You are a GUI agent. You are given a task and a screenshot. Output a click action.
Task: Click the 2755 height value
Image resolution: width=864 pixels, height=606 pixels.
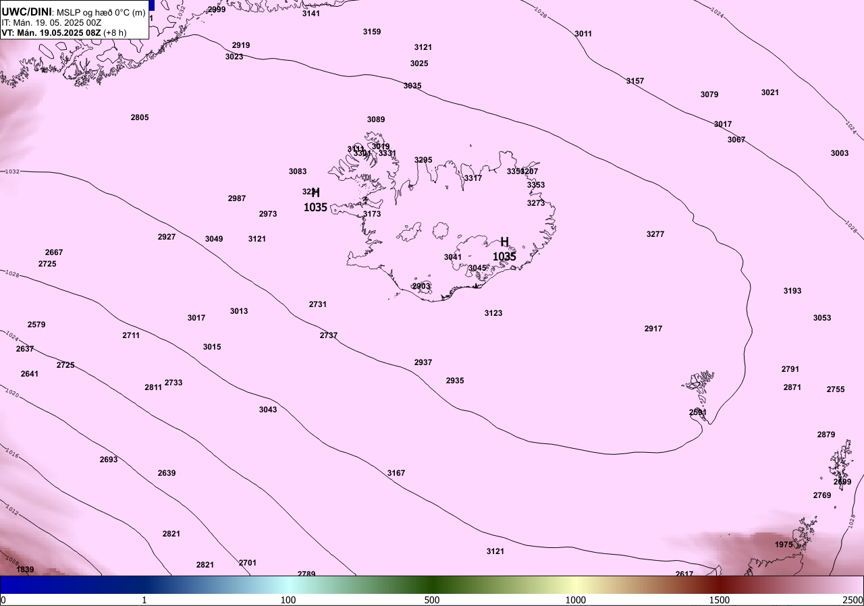pos(836,389)
